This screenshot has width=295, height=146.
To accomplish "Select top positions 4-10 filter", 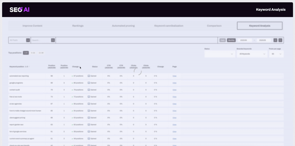I will 33,53.
